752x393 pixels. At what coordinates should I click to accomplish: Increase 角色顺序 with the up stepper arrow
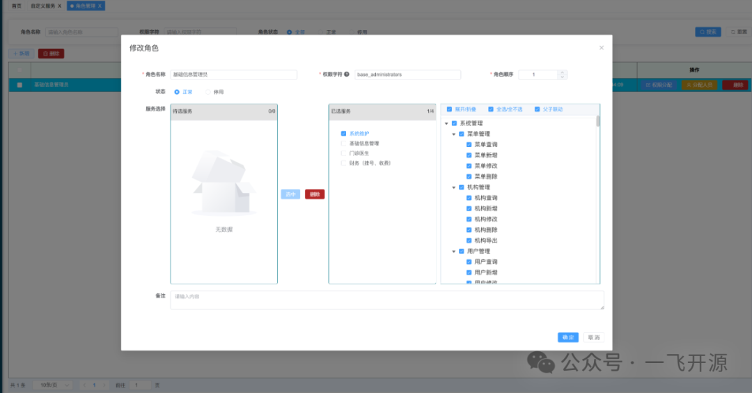(562, 72)
